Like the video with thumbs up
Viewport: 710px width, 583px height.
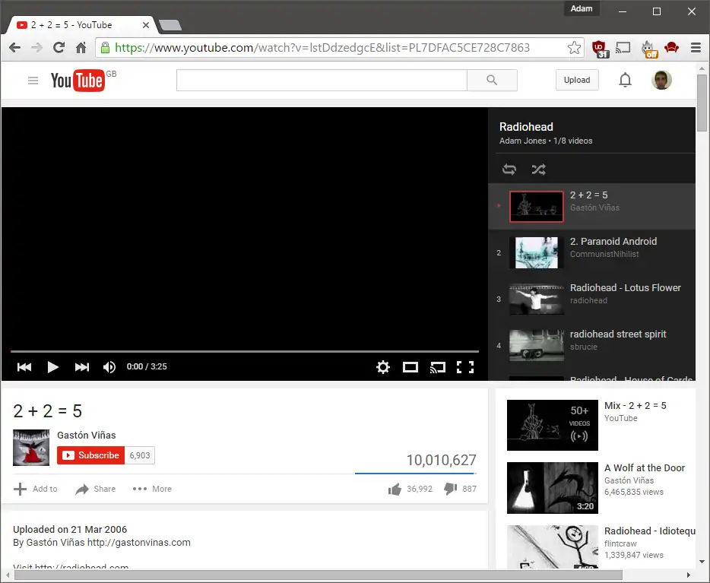(410, 489)
